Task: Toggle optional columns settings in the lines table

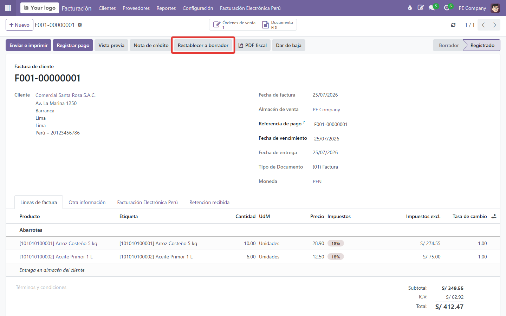Action: (494, 216)
